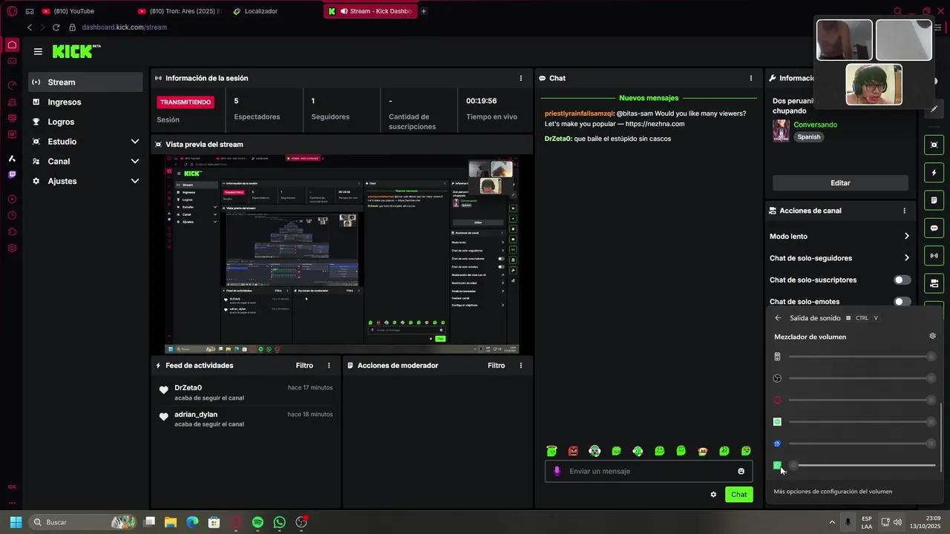
Task: Reload the page
Action: tap(56, 27)
